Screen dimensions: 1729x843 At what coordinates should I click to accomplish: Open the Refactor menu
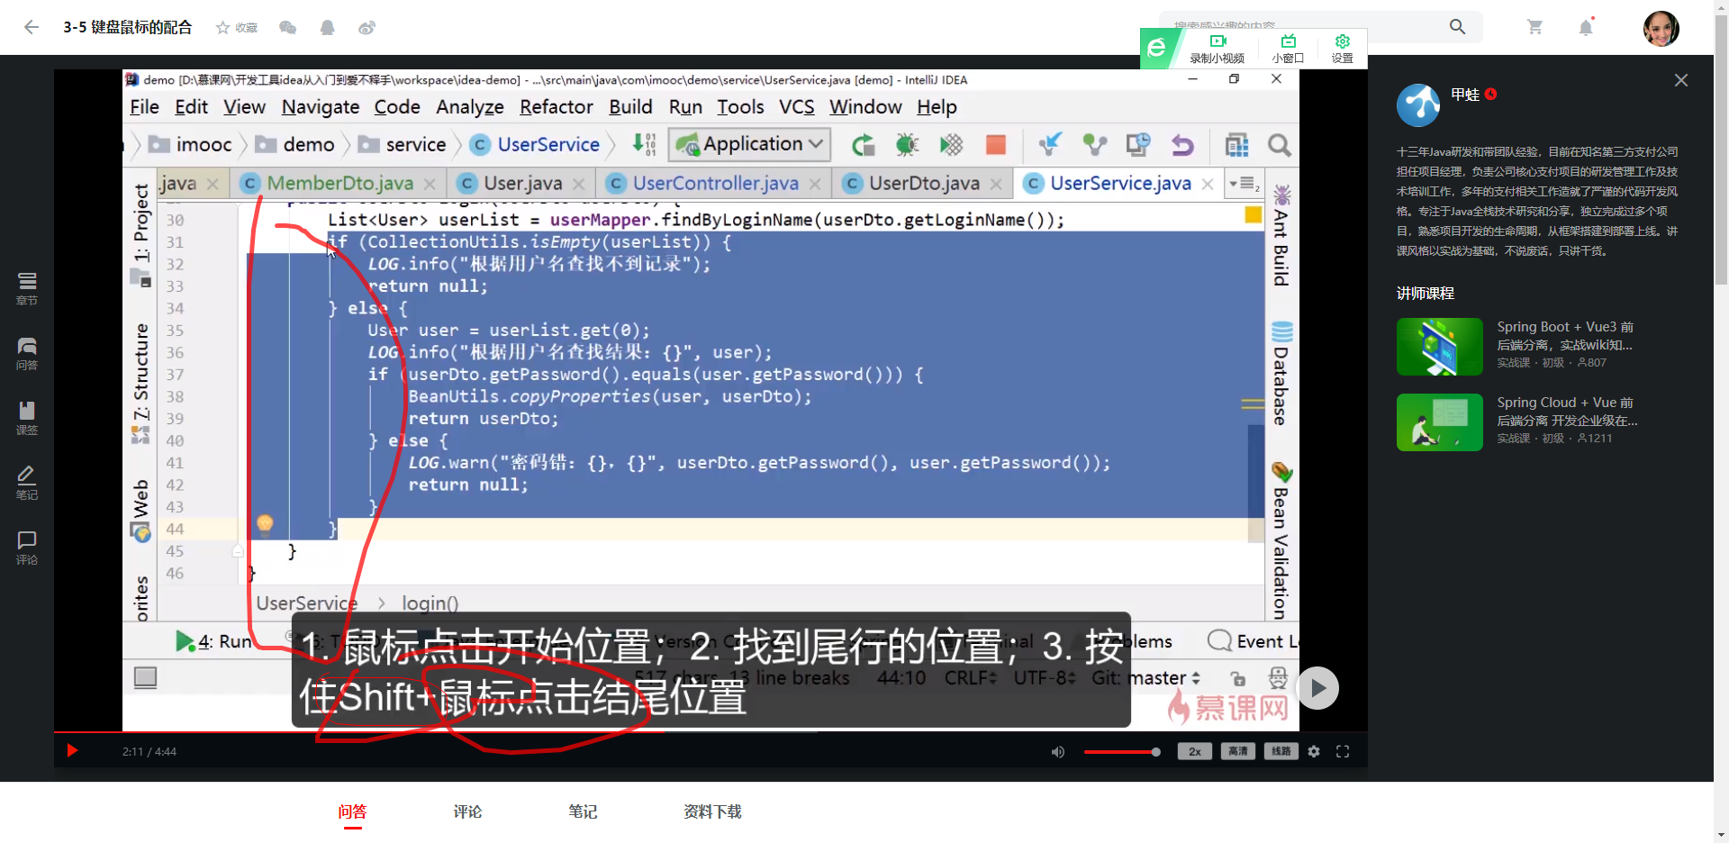coord(556,107)
